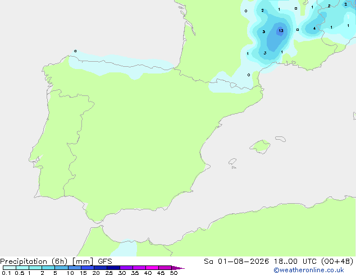Click Ibiza island on the map

tap(232, 162)
